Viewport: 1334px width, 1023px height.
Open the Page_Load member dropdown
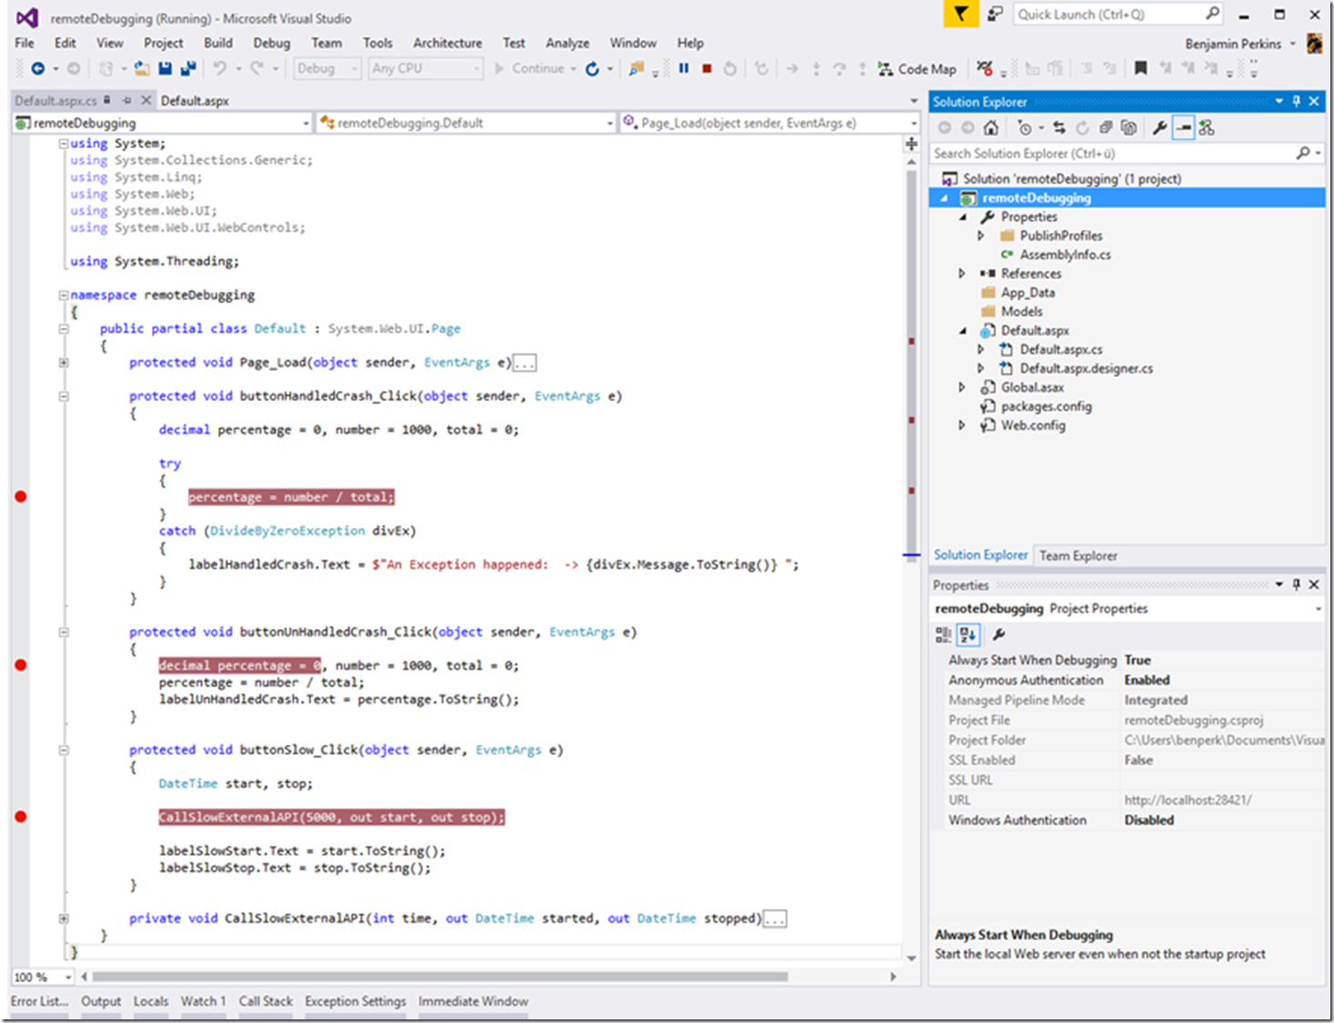coord(769,123)
